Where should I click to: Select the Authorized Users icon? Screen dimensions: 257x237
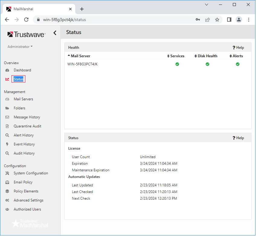[x=7, y=209]
